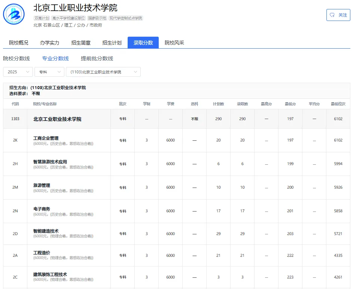353x289 pixels.
Task: Click the 双高计划 tag
Action: pyautogui.click(x=42, y=18)
